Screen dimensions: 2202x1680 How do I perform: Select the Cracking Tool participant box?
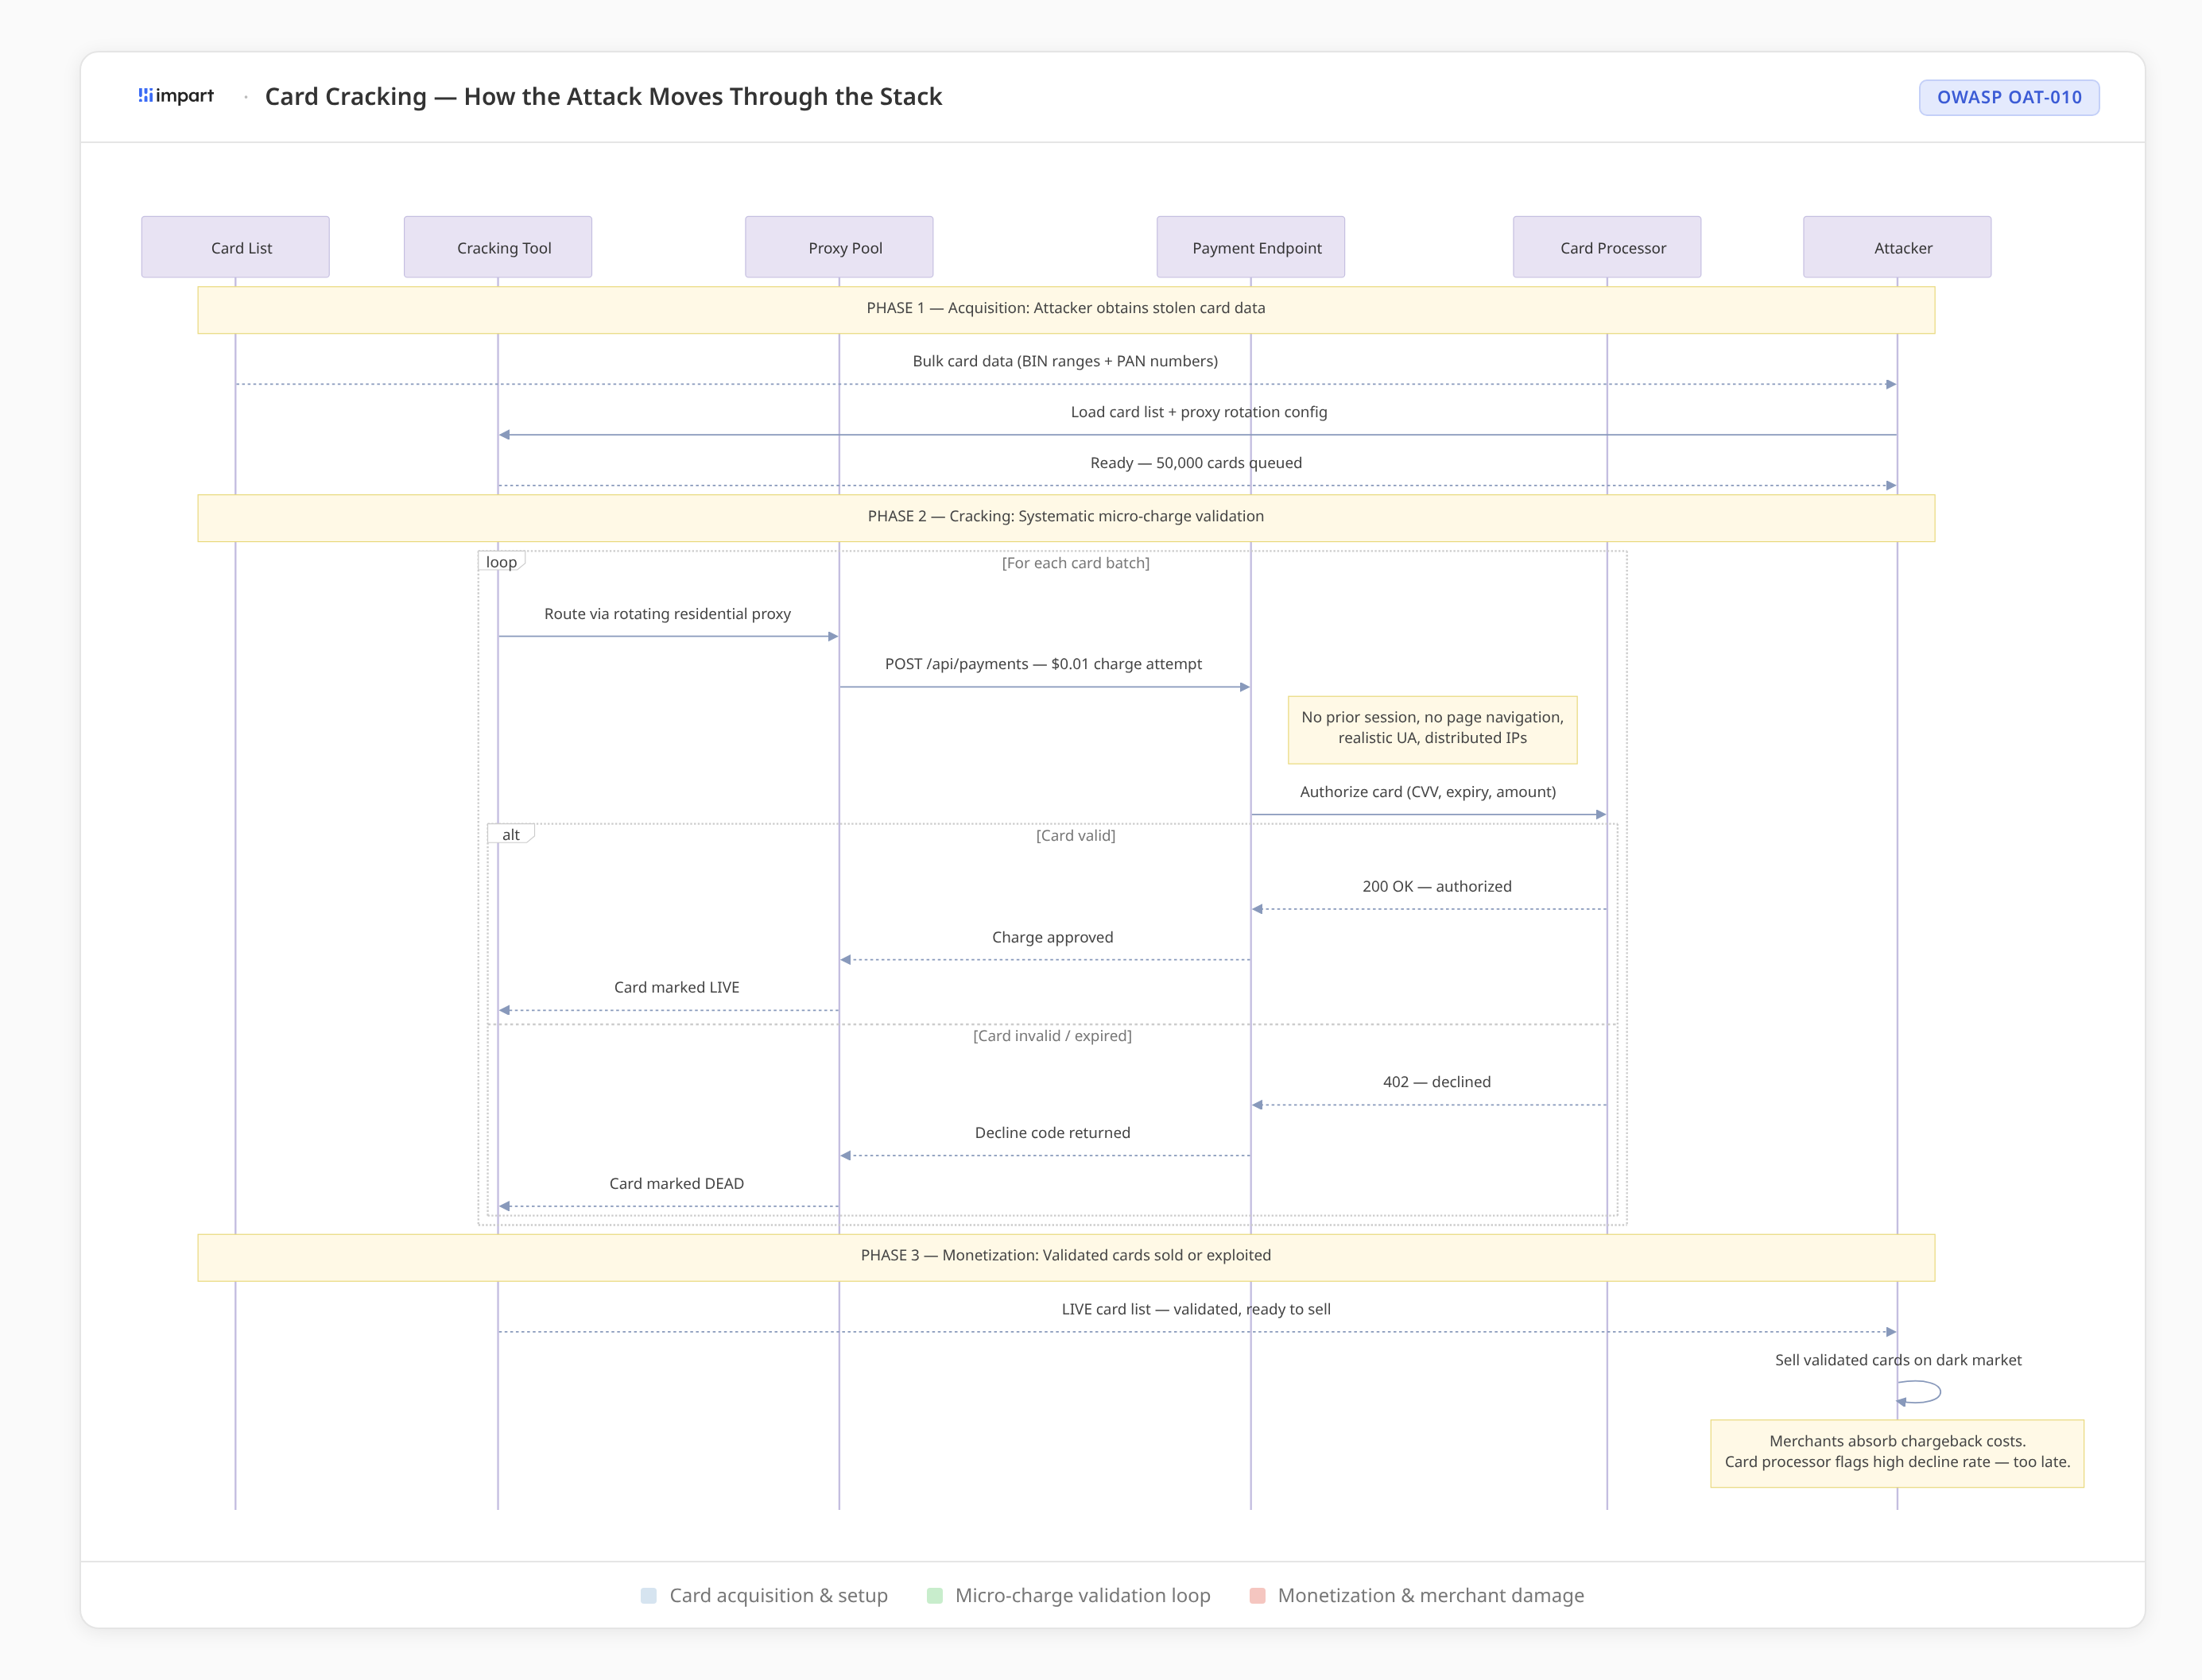pyautogui.click(x=497, y=247)
